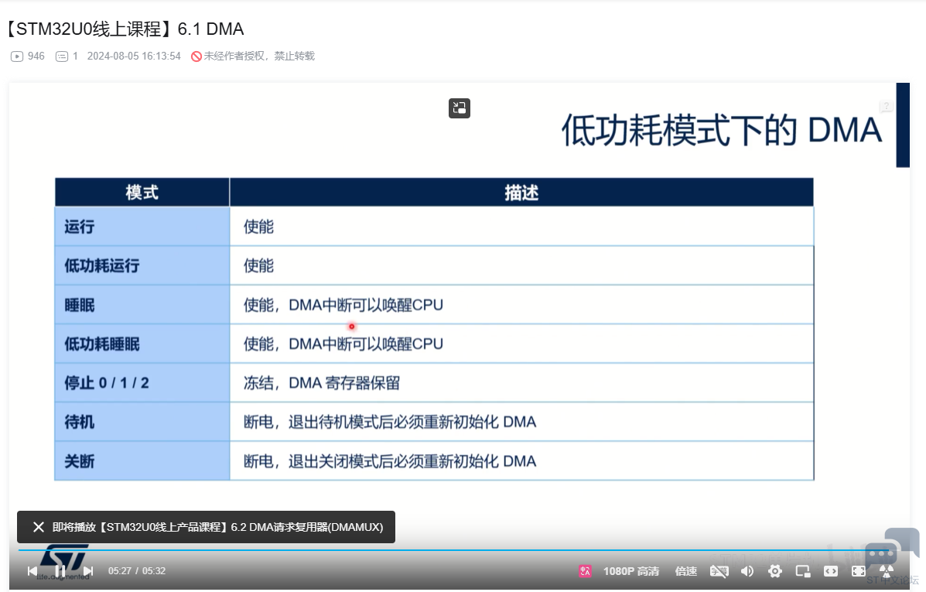Click the comment count icon beside 1
The height and width of the screenshot is (592, 926).
coord(61,56)
